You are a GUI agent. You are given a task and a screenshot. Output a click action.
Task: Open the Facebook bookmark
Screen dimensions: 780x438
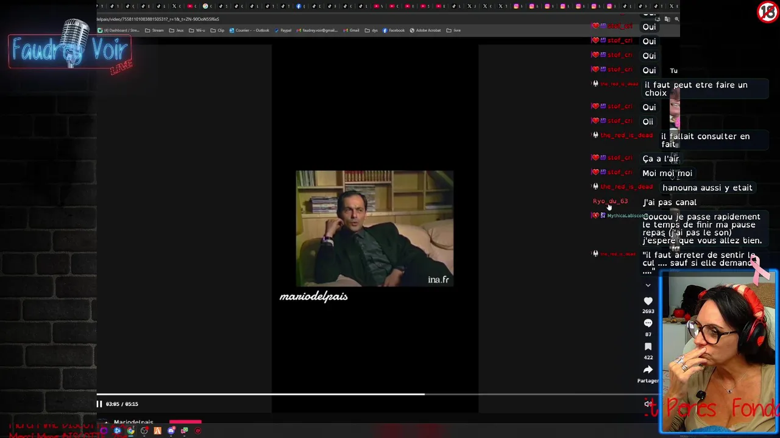[394, 30]
